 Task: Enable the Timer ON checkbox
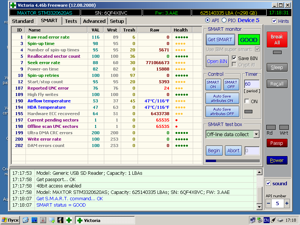click(x=247, y=101)
